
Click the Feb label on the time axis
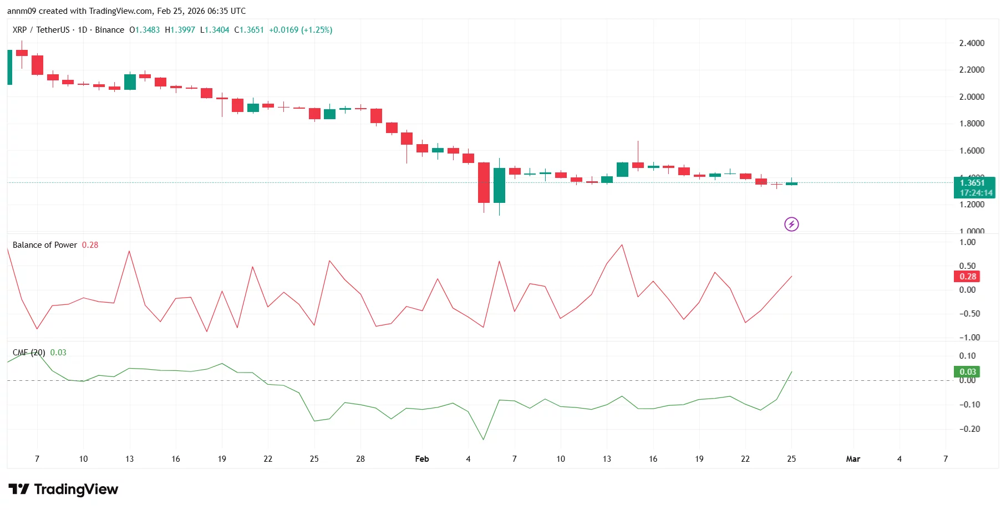click(422, 459)
